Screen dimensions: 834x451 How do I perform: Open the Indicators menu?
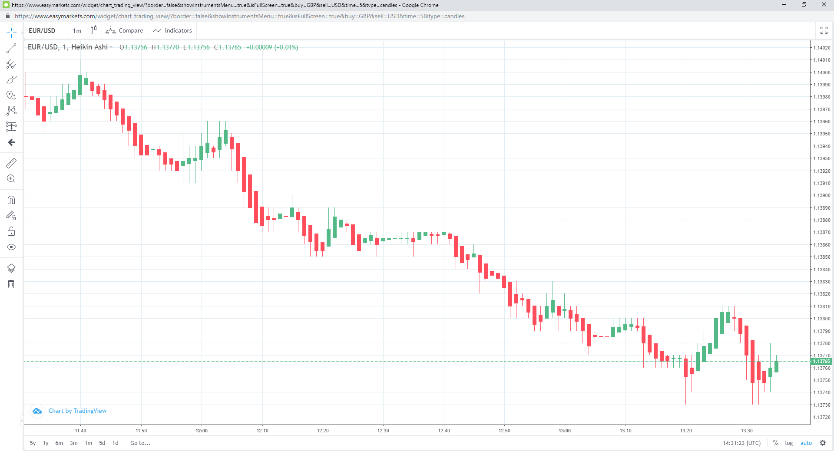pyautogui.click(x=172, y=31)
